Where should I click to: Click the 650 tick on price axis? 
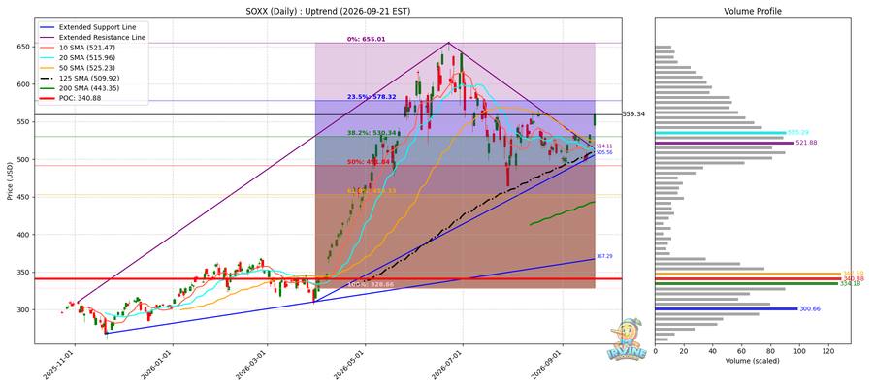pyautogui.click(x=25, y=48)
